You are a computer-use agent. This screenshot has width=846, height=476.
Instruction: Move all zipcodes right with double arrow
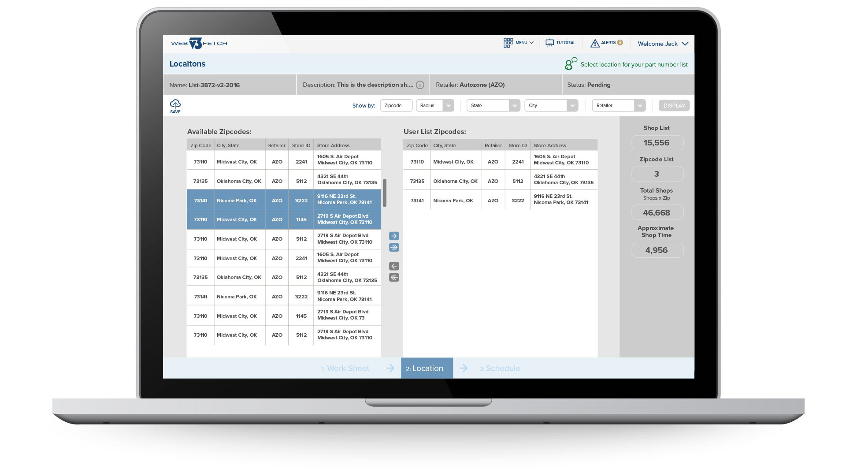pos(394,248)
